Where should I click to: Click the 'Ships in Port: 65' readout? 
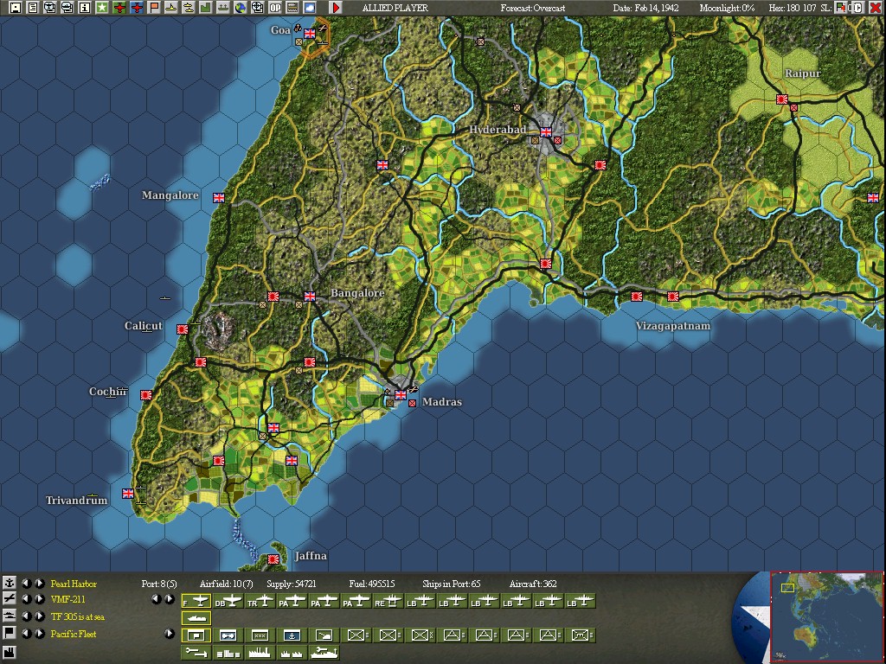pyautogui.click(x=452, y=584)
